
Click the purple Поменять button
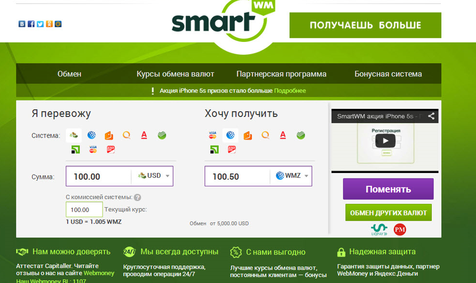(388, 189)
